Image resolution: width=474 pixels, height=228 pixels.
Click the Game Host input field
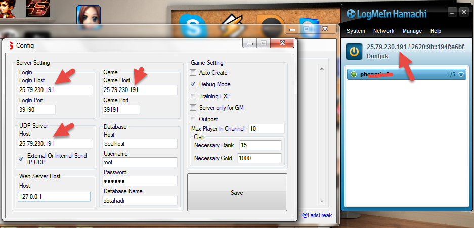(140, 90)
